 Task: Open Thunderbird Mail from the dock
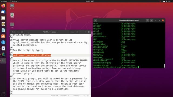point(3,12)
